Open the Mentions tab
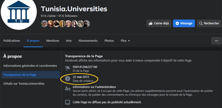This screenshot has height=108, width=222. (x=53, y=41)
